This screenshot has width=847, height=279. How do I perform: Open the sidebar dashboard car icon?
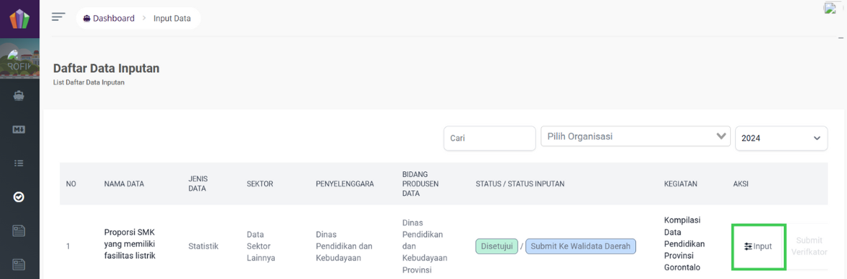tap(19, 95)
